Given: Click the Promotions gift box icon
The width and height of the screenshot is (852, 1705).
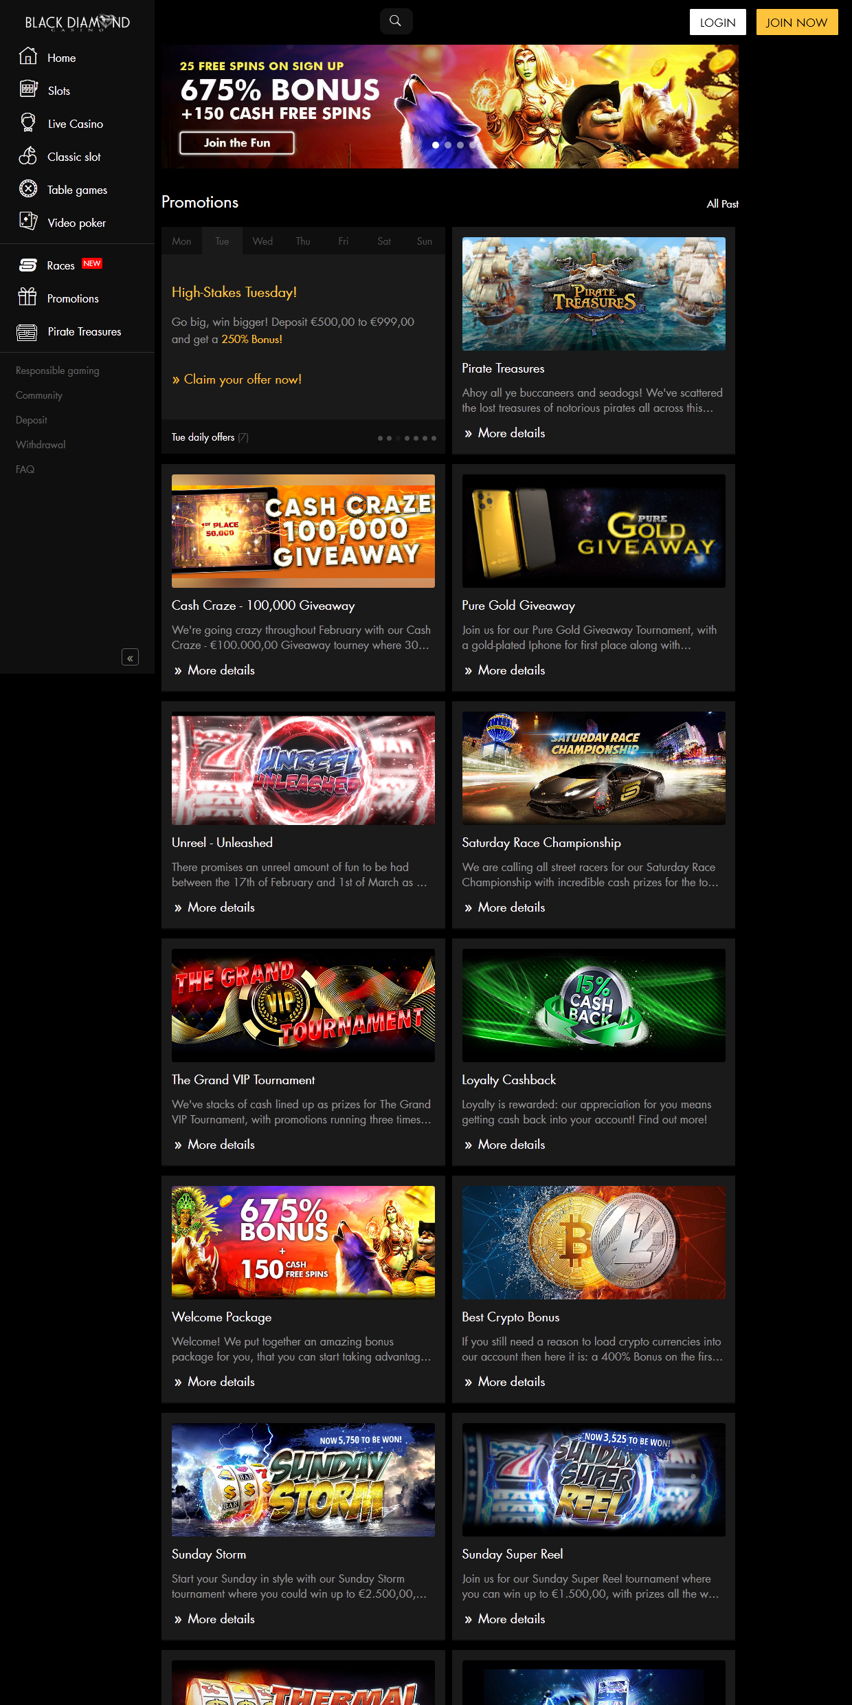Looking at the screenshot, I should (27, 298).
